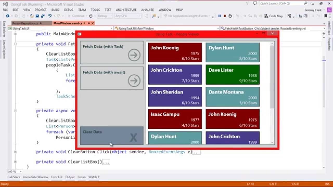Open the Call Stack panel tab

coord(14,177)
